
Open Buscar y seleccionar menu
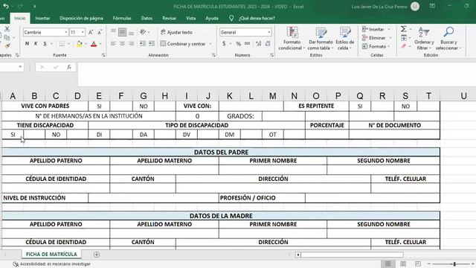coord(448,39)
